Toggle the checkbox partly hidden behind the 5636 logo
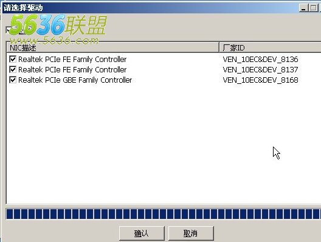 [9, 30]
